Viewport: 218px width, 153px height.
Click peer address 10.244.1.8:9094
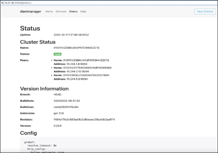77,64
